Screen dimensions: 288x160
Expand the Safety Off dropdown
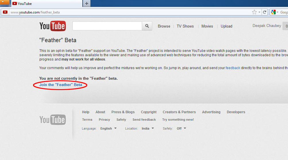tap(181, 128)
